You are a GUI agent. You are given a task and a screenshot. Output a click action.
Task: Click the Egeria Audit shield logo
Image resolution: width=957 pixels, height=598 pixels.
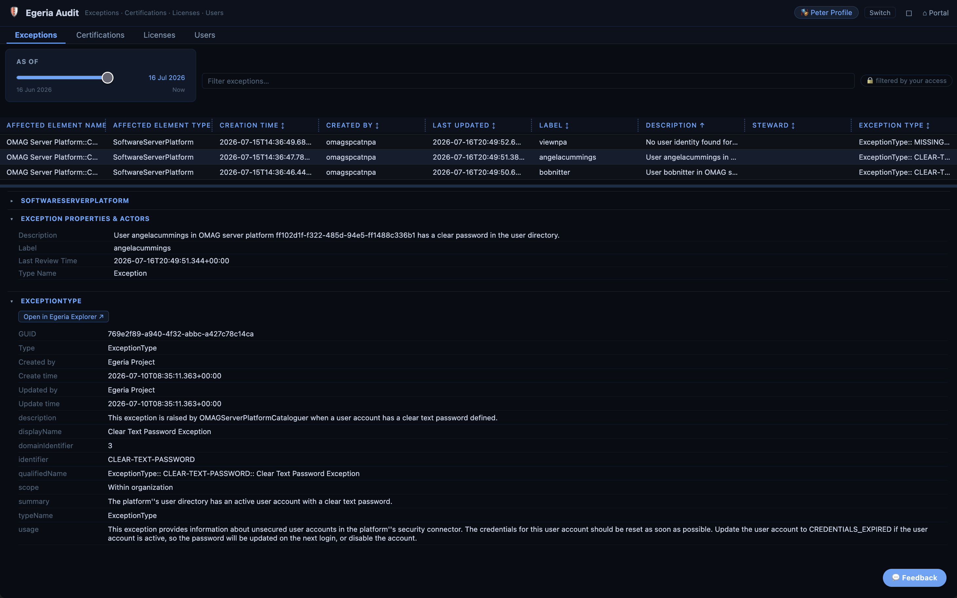[14, 12]
